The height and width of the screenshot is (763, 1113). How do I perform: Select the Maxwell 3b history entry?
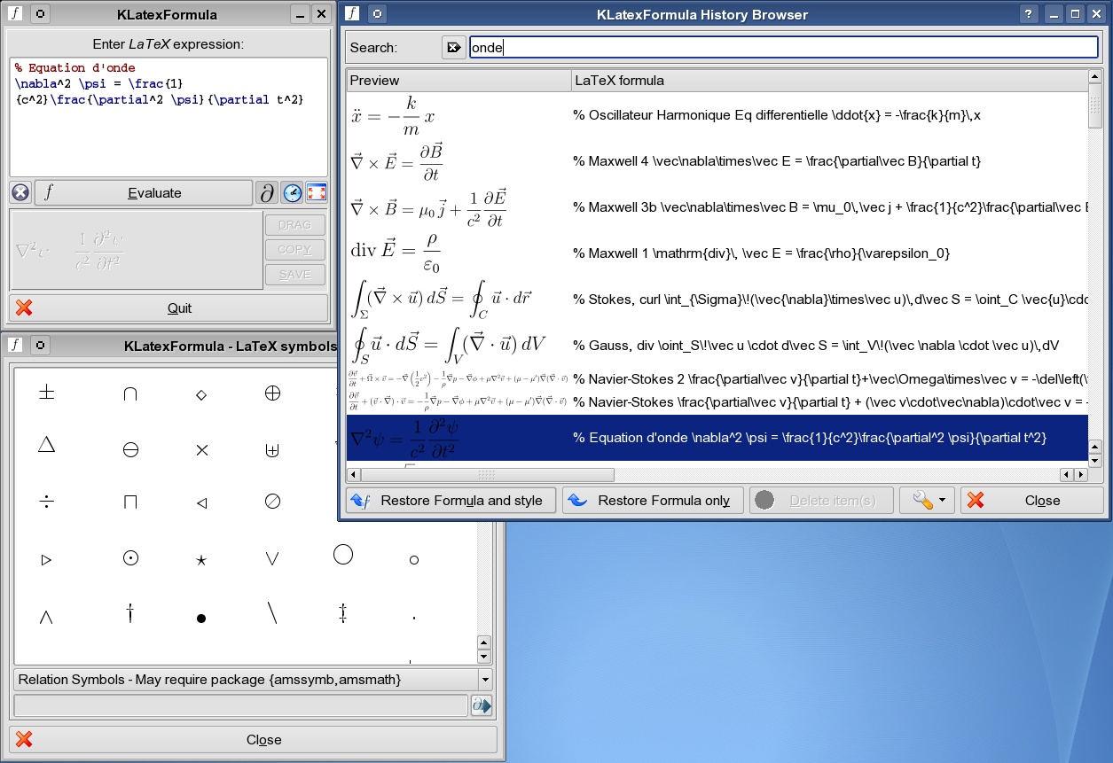coord(717,207)
